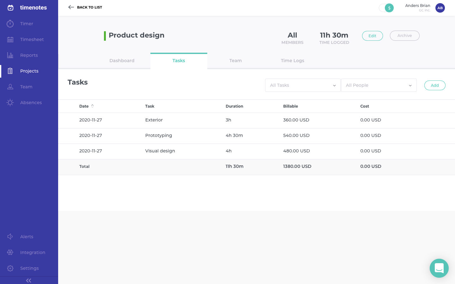The image size is (455, 284).
Task: Switch to the Time Logs tab
Action: [293, 61]
